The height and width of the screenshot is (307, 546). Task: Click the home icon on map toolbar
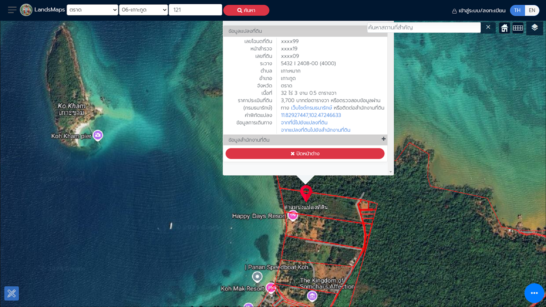point(504,28)
